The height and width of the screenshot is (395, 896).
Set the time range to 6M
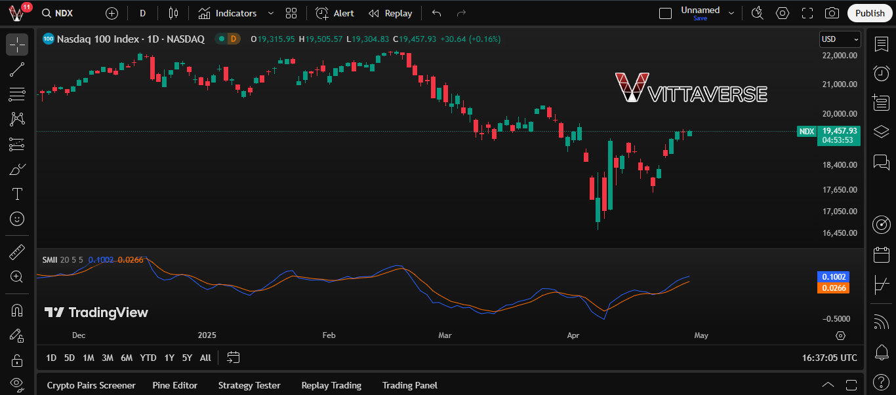point(127,358)
